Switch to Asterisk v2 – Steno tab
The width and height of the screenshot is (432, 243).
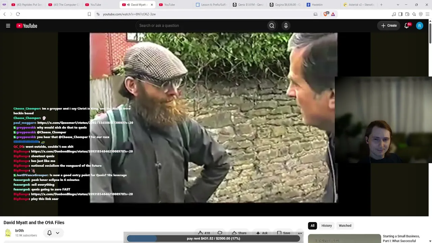click(359, 5)
